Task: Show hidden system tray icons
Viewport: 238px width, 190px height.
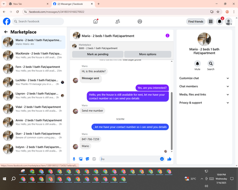Action: (202, 179)
